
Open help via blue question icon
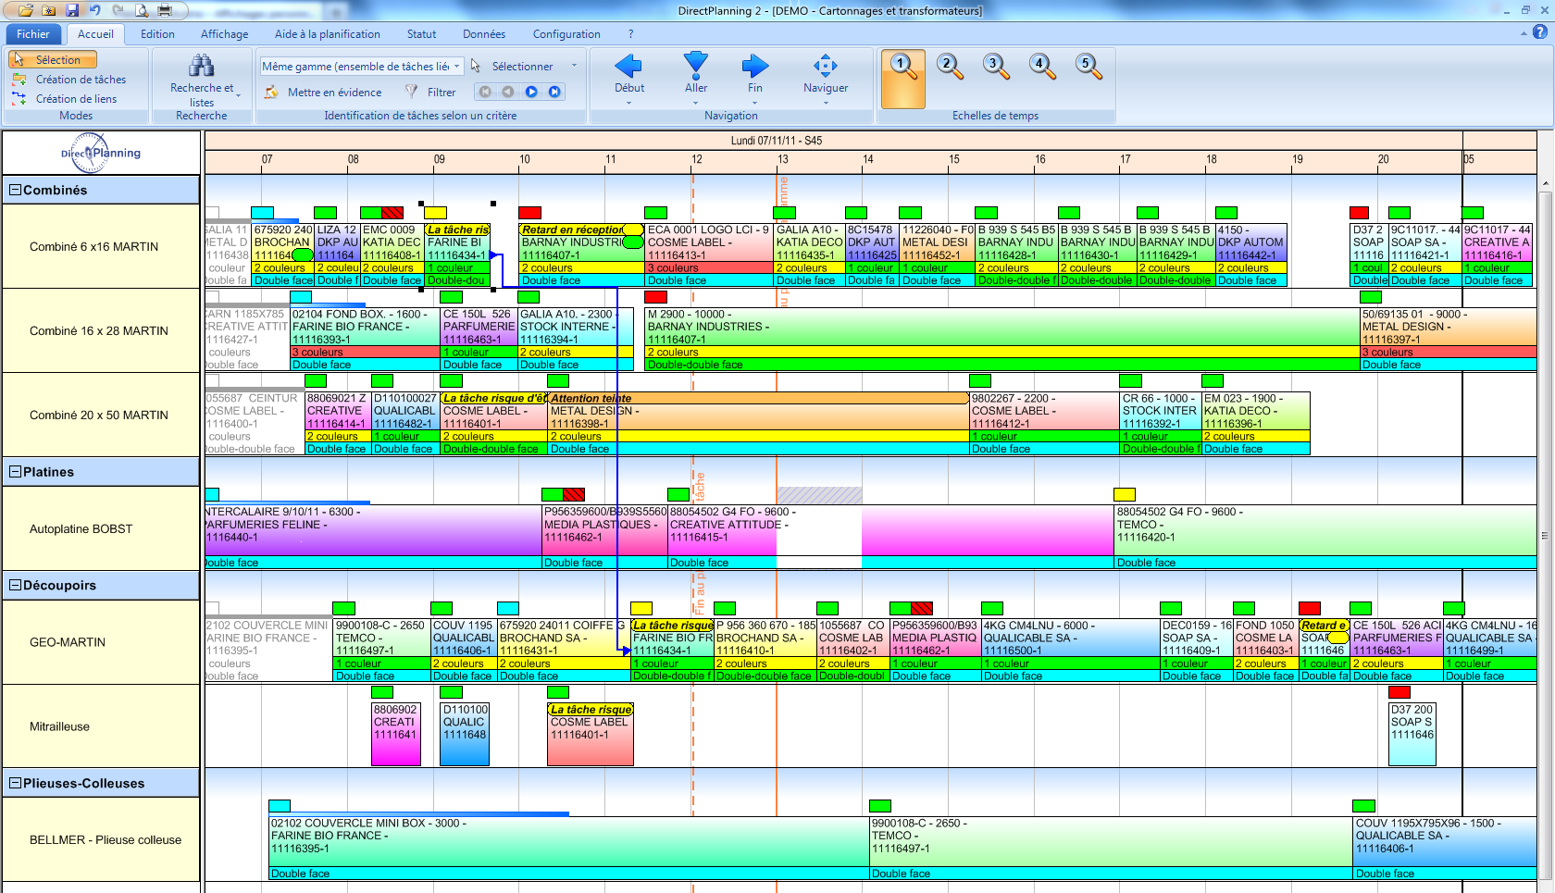pyautogui.click(x=1540, y=32)
